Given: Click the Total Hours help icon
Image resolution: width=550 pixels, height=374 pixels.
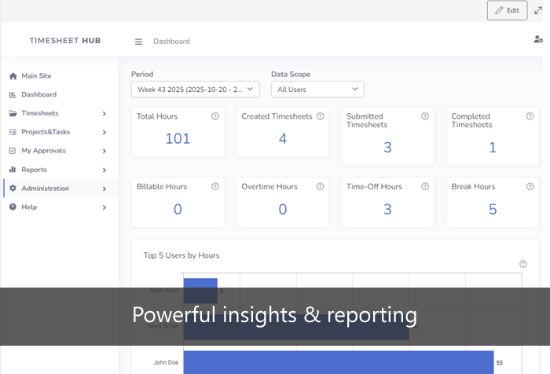Looking at the screenshot, I should coord(214,116).
